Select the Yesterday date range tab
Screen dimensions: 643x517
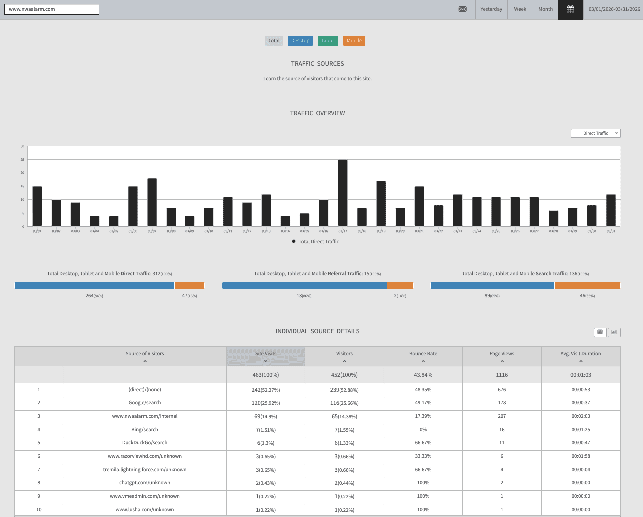pyautogui.click(x=491, y=9)
